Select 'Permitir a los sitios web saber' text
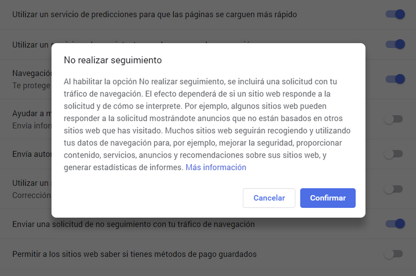The height and width of the screenshot is (276, 416). pos(135,254)
